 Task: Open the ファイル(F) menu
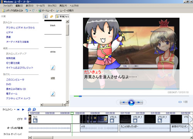8,6
